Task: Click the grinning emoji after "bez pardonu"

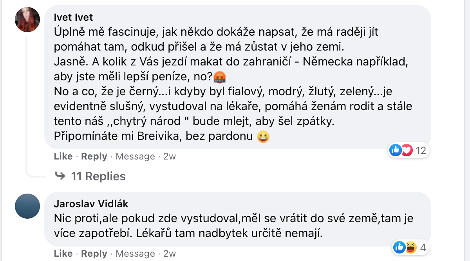Action: coord(263,137)
